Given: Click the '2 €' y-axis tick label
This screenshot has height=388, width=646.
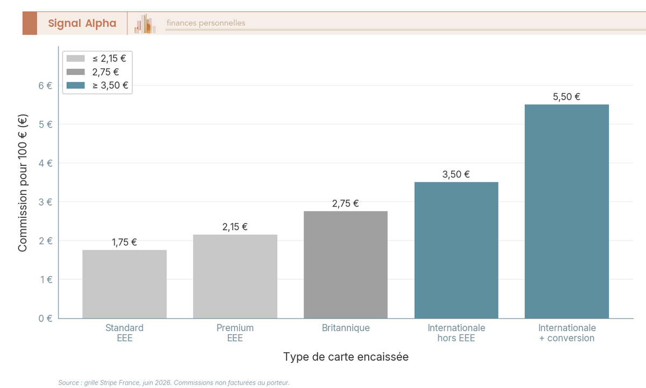Looking at the screenshot, I should (46, 241).
